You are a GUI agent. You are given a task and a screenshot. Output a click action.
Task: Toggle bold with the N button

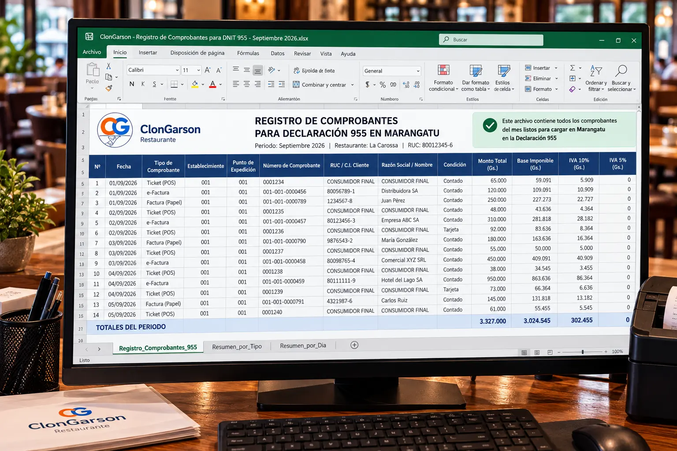pos(132,84)
